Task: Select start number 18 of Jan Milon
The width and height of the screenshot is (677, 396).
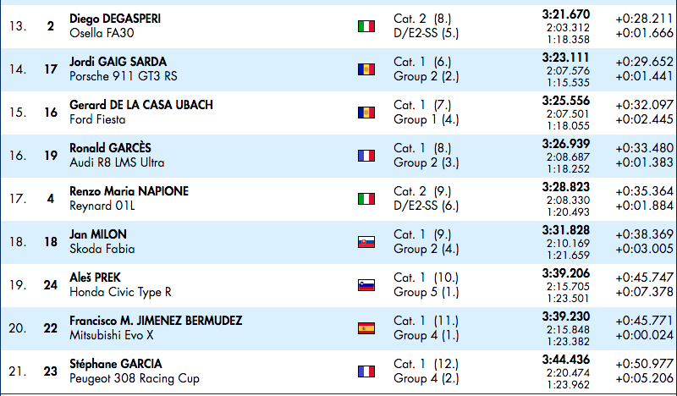Action: coord(51,242)
